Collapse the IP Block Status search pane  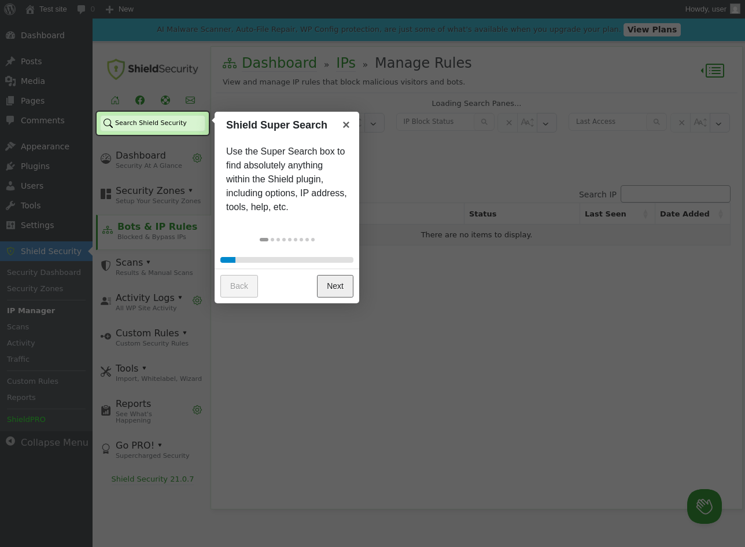[x=547, y=123]
